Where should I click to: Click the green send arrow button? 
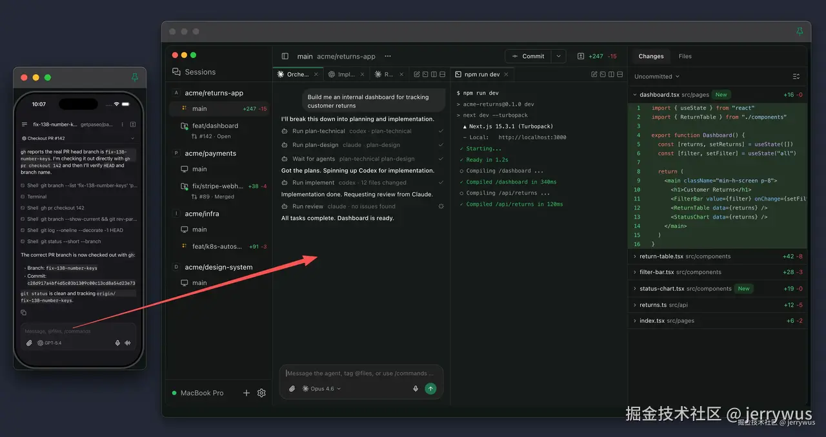[x=430, y=389]
